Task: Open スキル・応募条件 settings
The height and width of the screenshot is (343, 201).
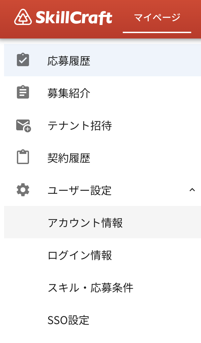Action: (103, 287)
